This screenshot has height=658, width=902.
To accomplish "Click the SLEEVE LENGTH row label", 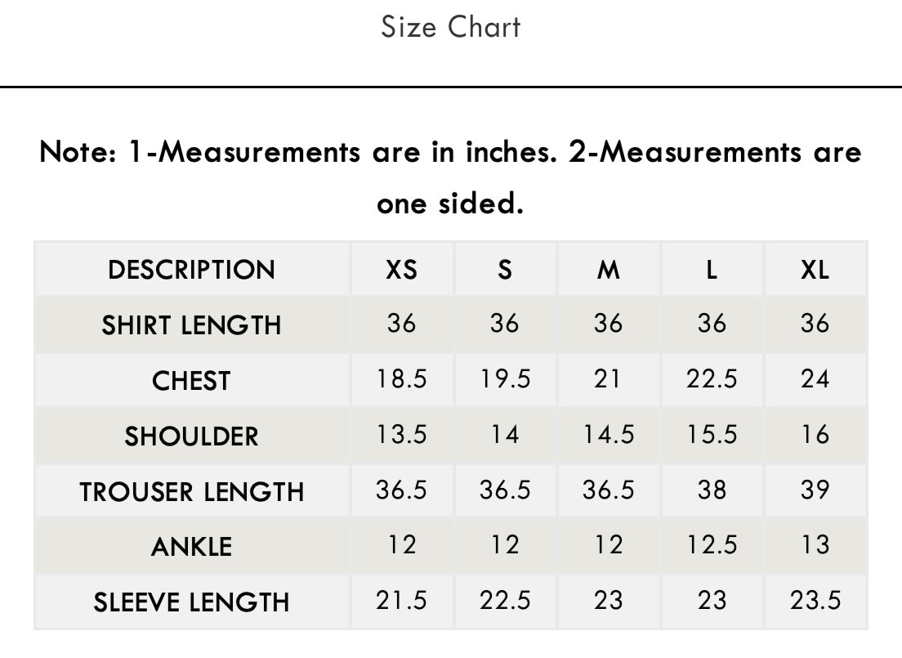I will [x=191, y=602].
